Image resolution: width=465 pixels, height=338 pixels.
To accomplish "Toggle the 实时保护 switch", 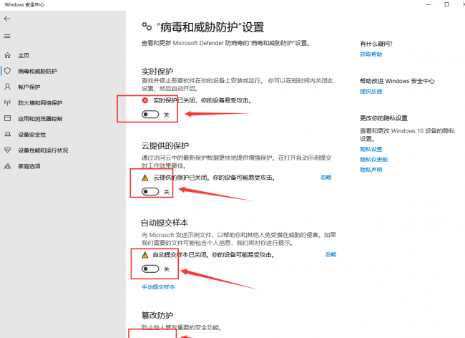I will tap(150, 115).
